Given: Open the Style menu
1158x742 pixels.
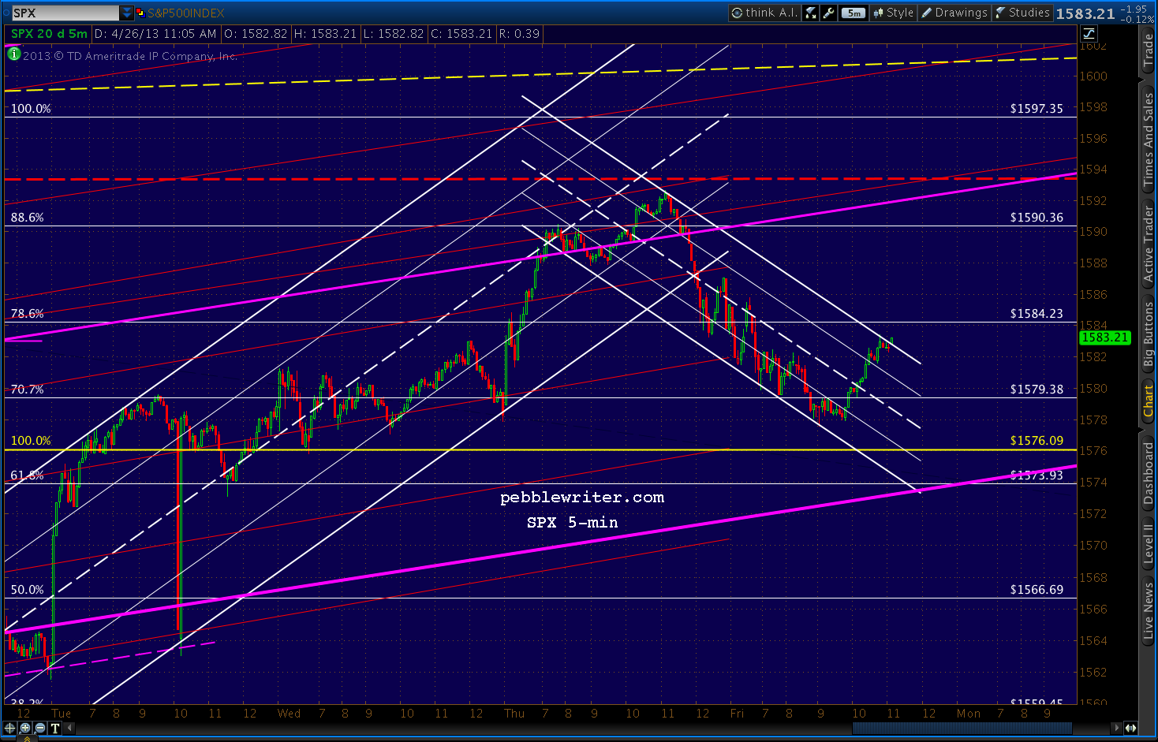Looking at the screenshot, I should pos(893,13).
